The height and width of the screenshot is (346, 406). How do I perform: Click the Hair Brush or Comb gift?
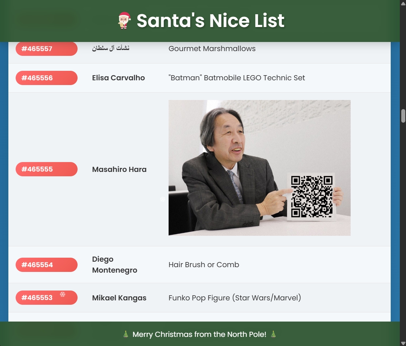tap(204, 265)
